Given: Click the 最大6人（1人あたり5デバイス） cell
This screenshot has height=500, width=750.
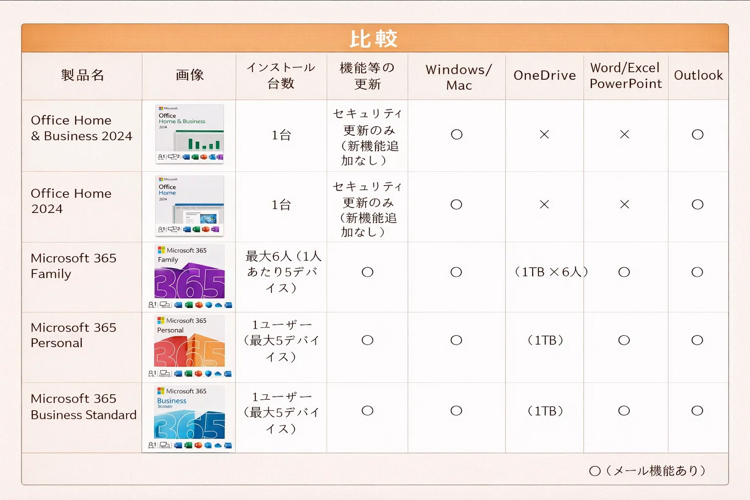Looking at the screenshot, I should [283, 272].
